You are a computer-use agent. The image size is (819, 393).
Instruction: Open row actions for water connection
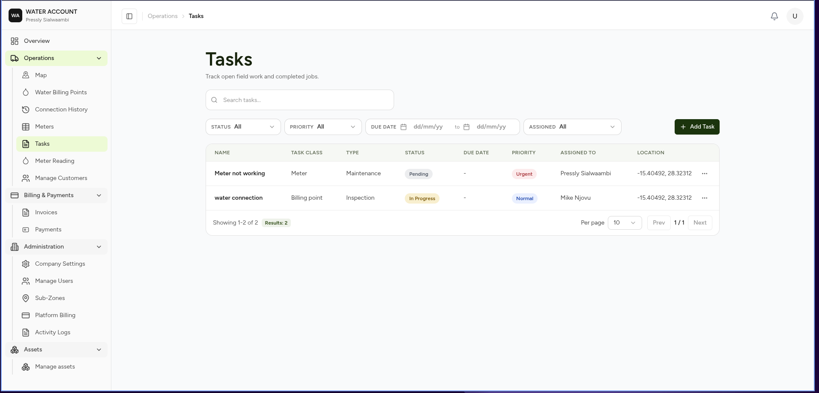click(705, 198)
